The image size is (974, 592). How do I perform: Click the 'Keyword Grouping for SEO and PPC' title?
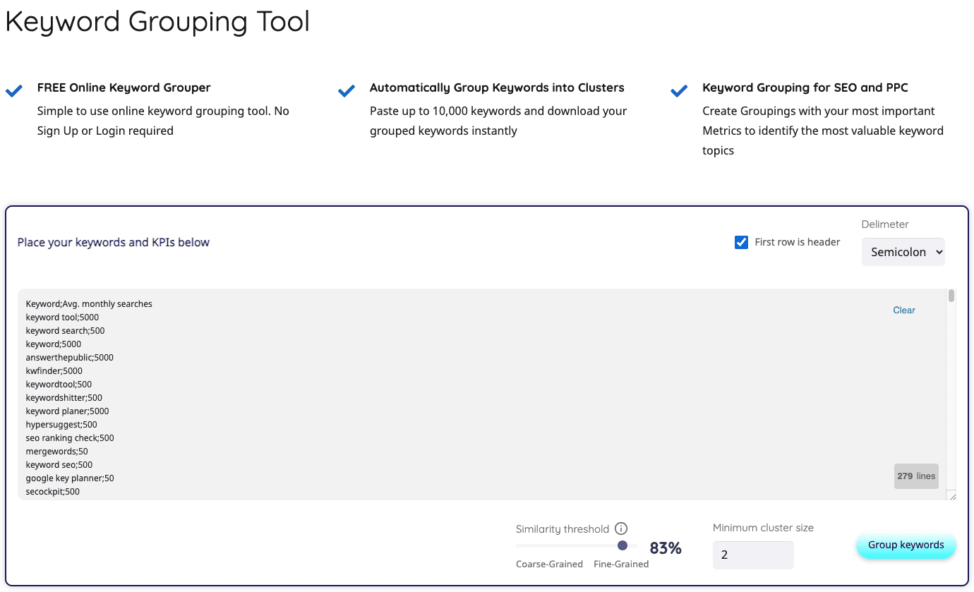tap(805, 87)
